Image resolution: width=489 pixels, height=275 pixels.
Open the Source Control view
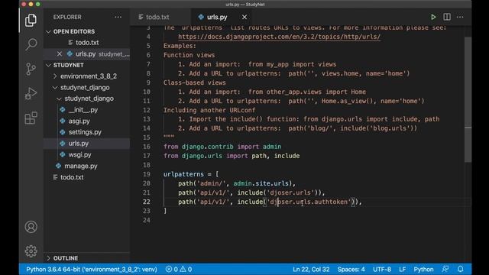pos(31,69)
